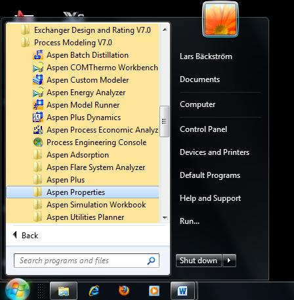Screen dimensions: 294x300
Task: Click the programs list scrollbar thumb
Action: tap(164, 121)
